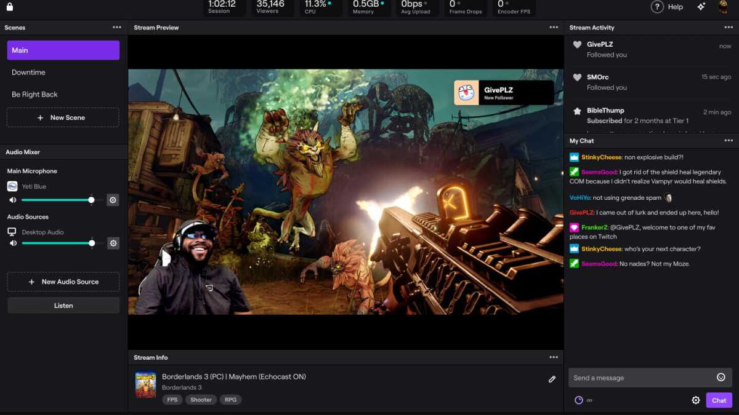The width and height of the screenshot is (739, 415).
Task: Mute the Desktop Audio source
Action: pyautogui.click(x=13, y=243)
